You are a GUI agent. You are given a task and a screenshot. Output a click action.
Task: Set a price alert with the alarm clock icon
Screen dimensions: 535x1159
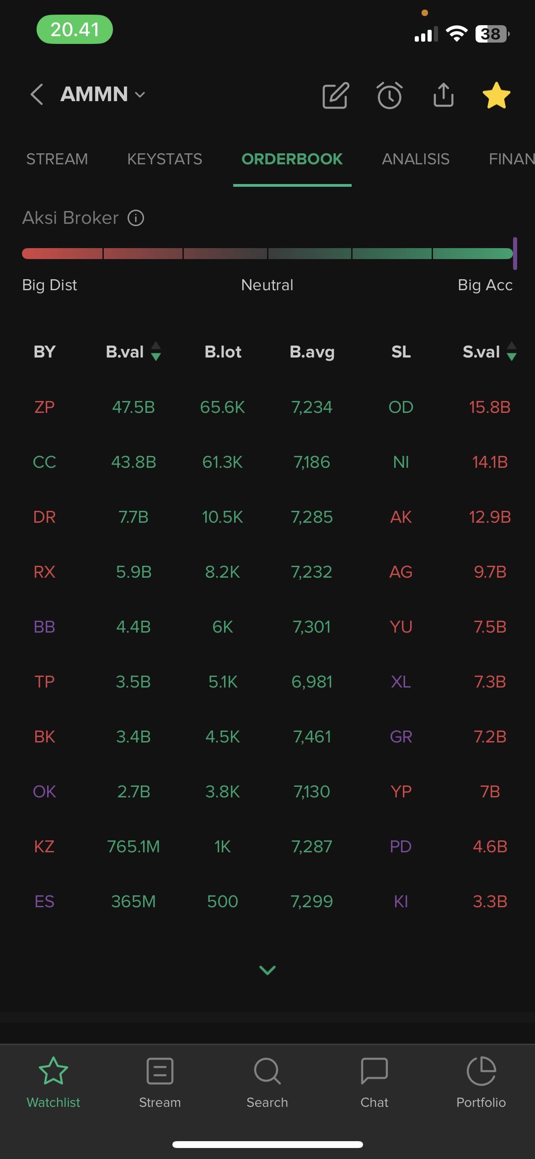tap(390, 96)
